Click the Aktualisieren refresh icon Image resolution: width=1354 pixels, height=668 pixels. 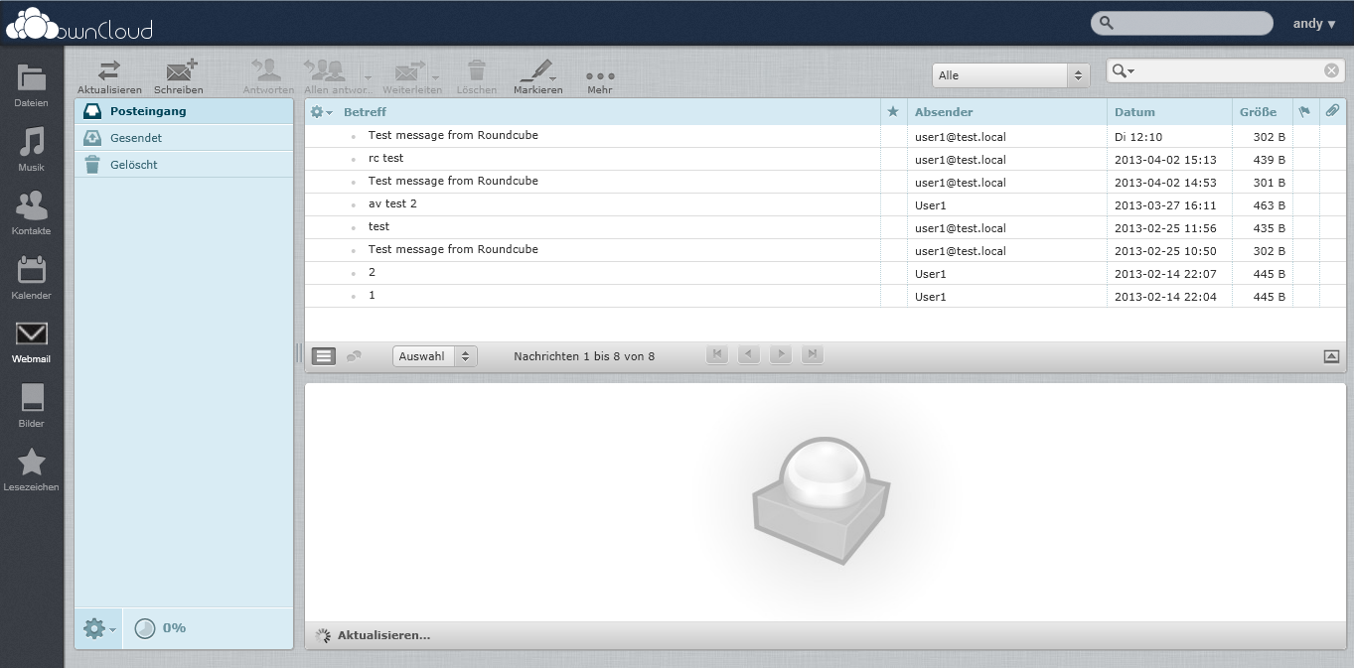tap(109, 70)
